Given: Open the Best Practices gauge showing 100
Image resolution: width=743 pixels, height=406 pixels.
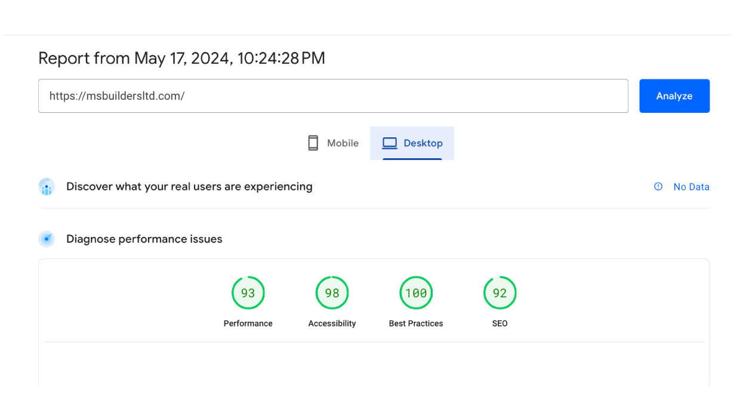Looking at the screenshot, I should pyautogui.click(x=416, y=293).
